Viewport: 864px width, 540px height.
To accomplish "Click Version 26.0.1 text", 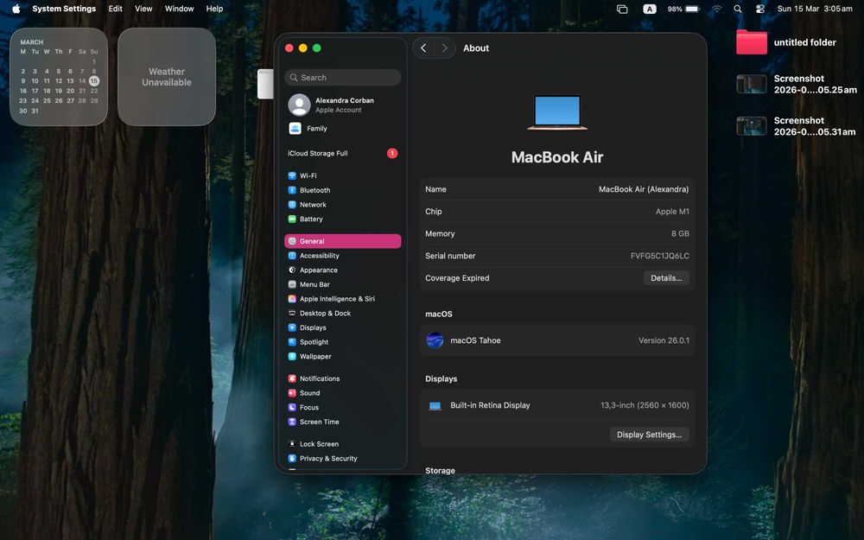I will pos(664,340).
